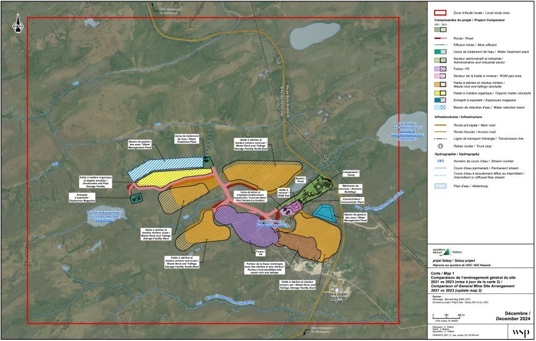The image size is (536, 341).
Task: Select the 2021/2023 project component legend swatch
Action: click(440, 30)
